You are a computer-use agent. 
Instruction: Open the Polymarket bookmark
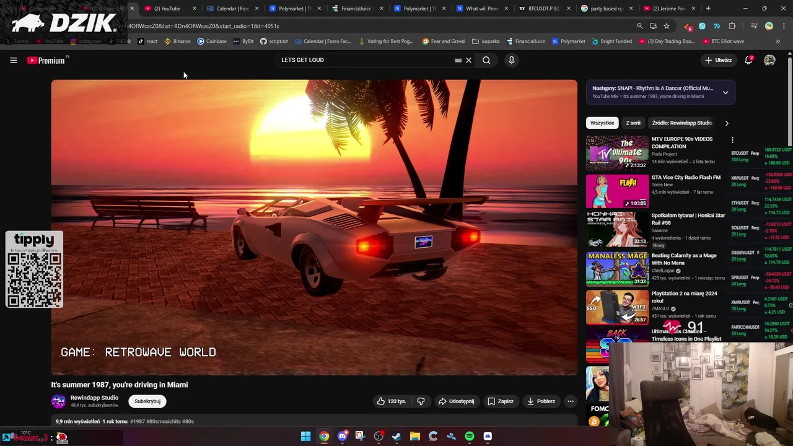click(x=569, y=41)
